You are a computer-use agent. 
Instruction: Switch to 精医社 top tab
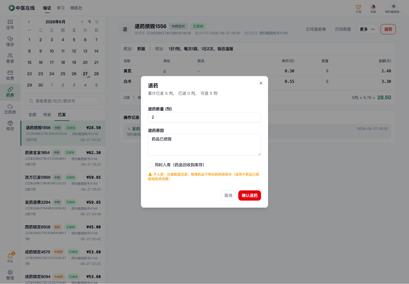point(76,8)
